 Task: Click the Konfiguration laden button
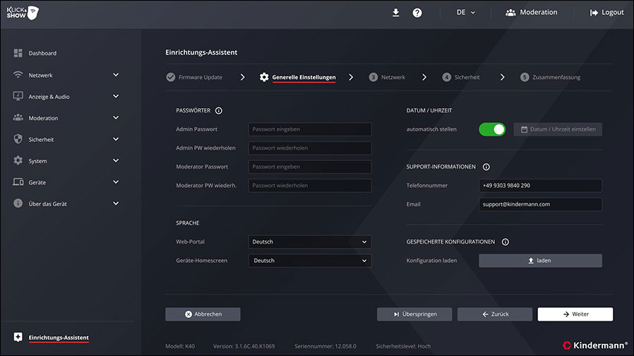click(x=540, y=261)
